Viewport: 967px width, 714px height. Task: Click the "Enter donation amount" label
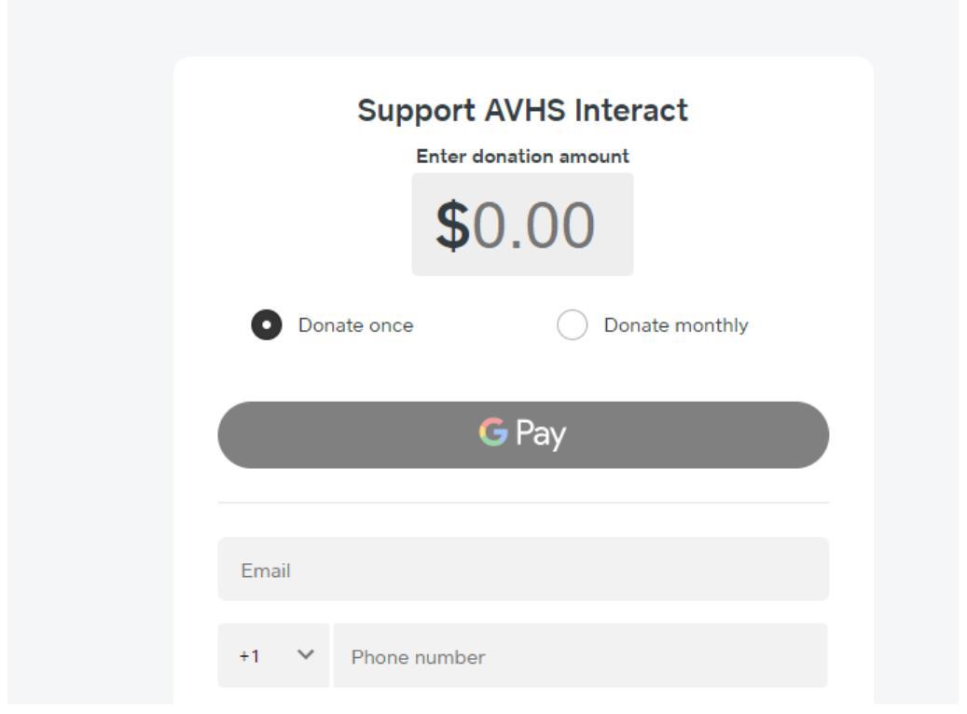click(522, 157)
